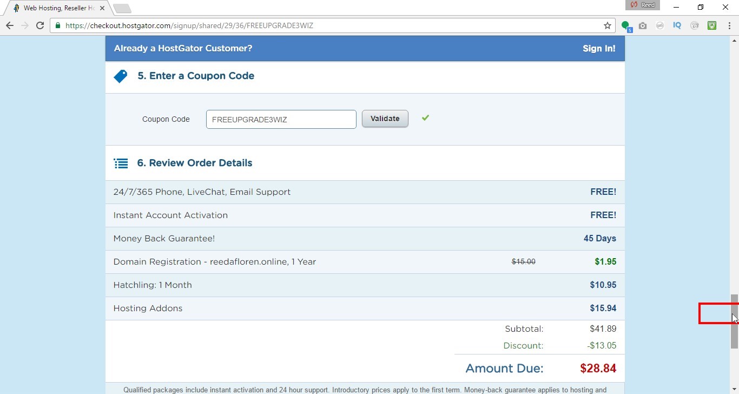Click the 'Instant Account Activation' row text

tap(170, 215)
